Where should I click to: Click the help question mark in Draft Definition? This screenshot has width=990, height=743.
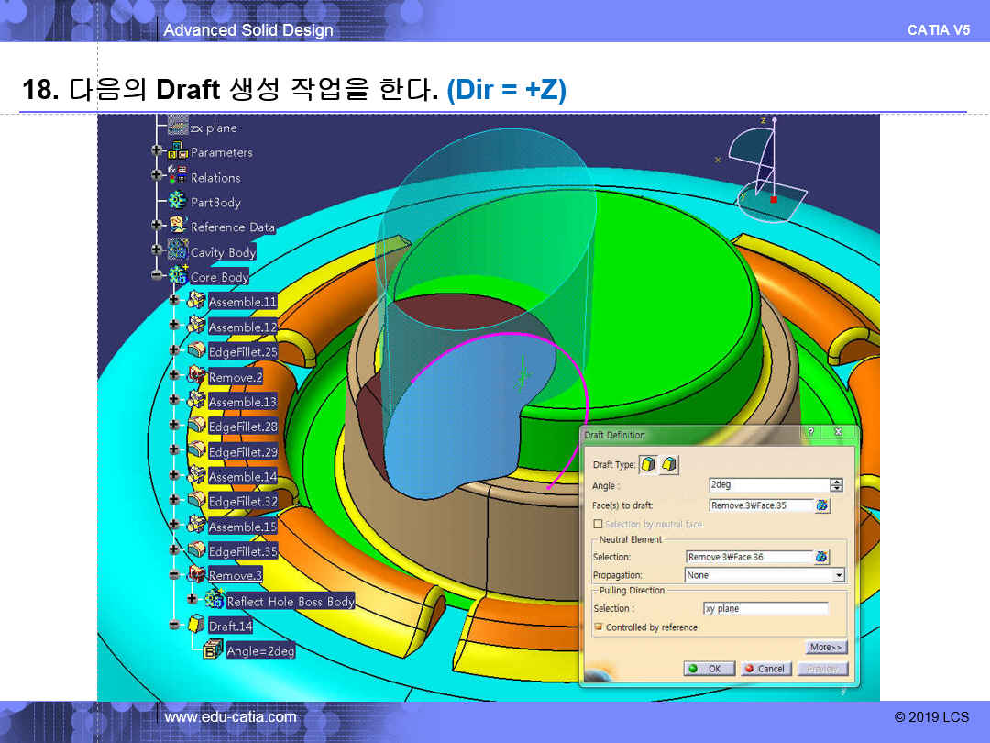pos(811,432)
